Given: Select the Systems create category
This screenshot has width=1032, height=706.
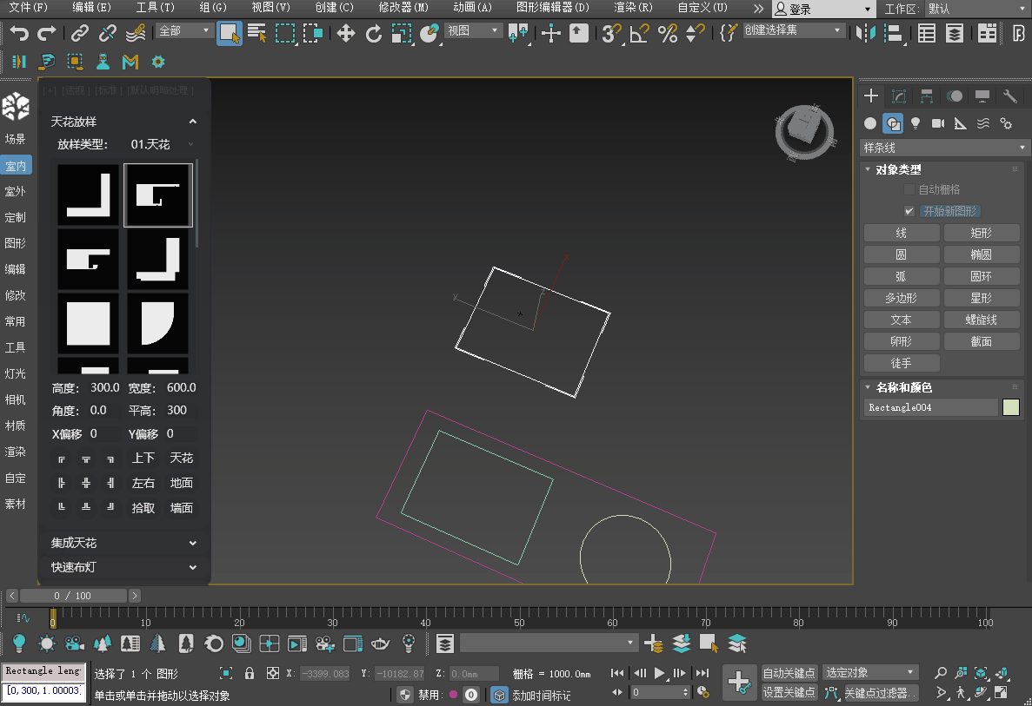Looking at the screenshot, I should click(1006, 123).
